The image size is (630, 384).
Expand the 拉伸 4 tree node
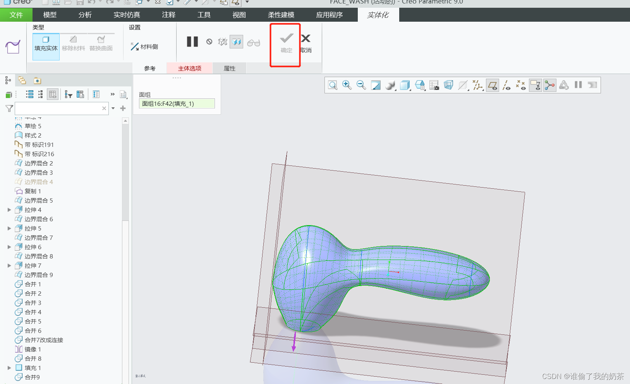coord(9,210)
